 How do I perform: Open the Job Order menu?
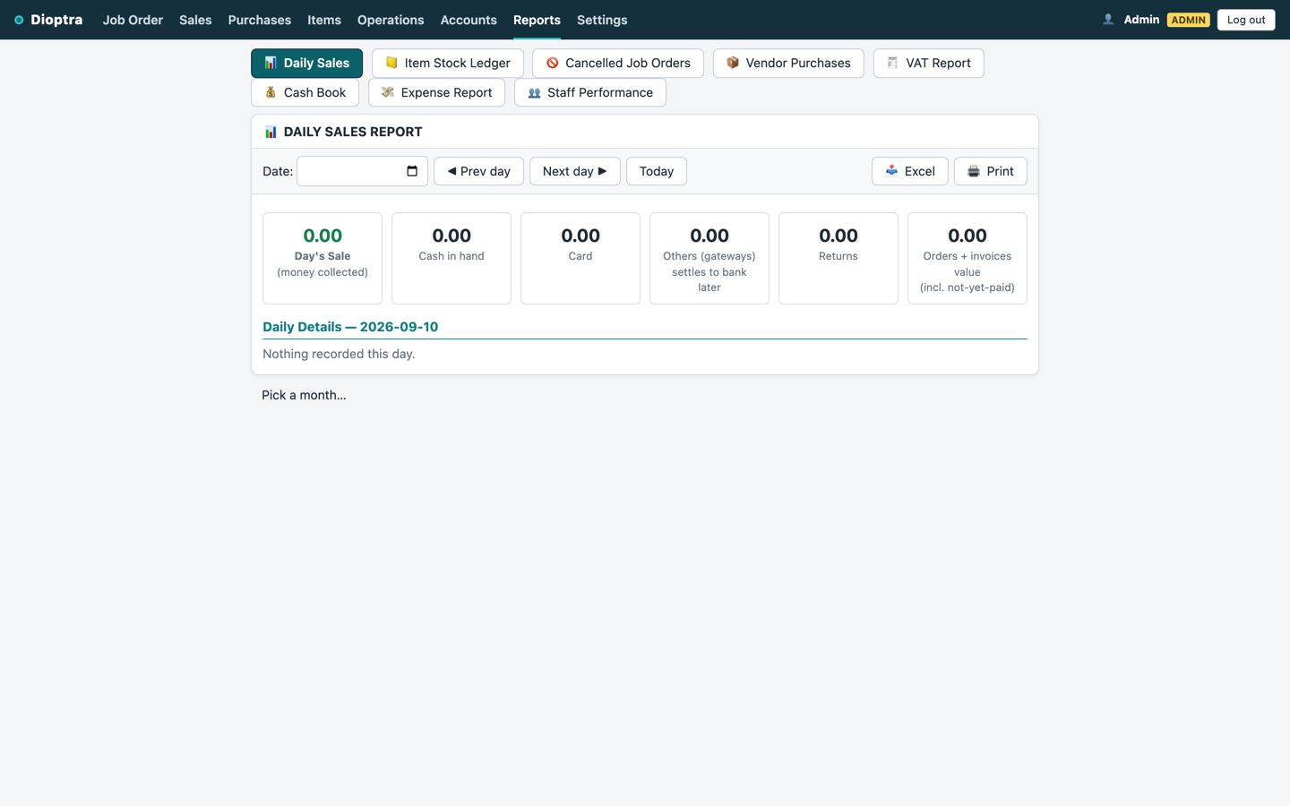(133, 20)
